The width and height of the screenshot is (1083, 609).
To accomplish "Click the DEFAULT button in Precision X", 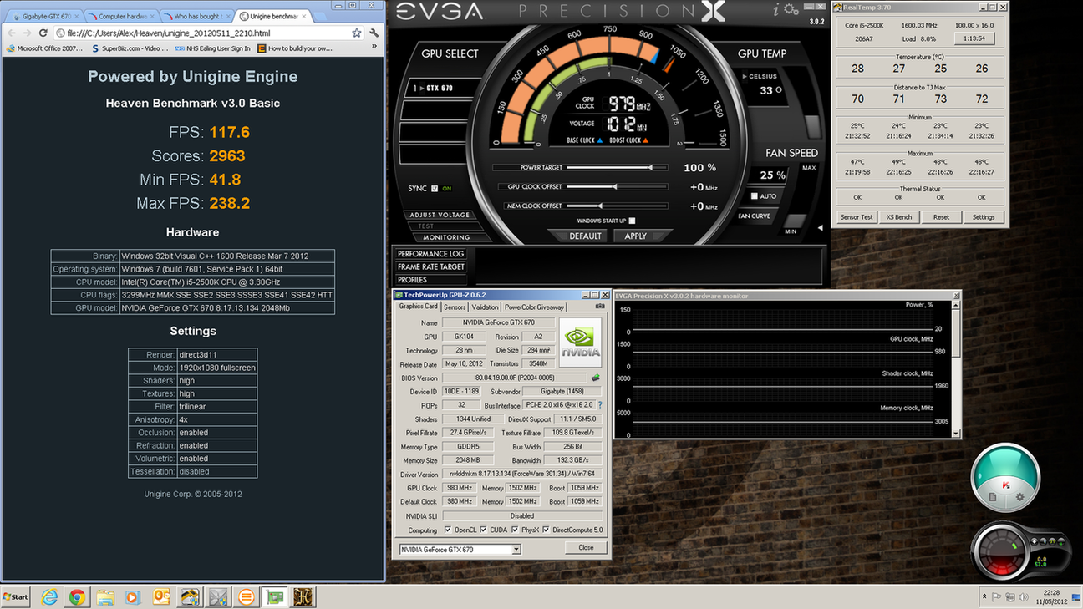I will (585, 236).
